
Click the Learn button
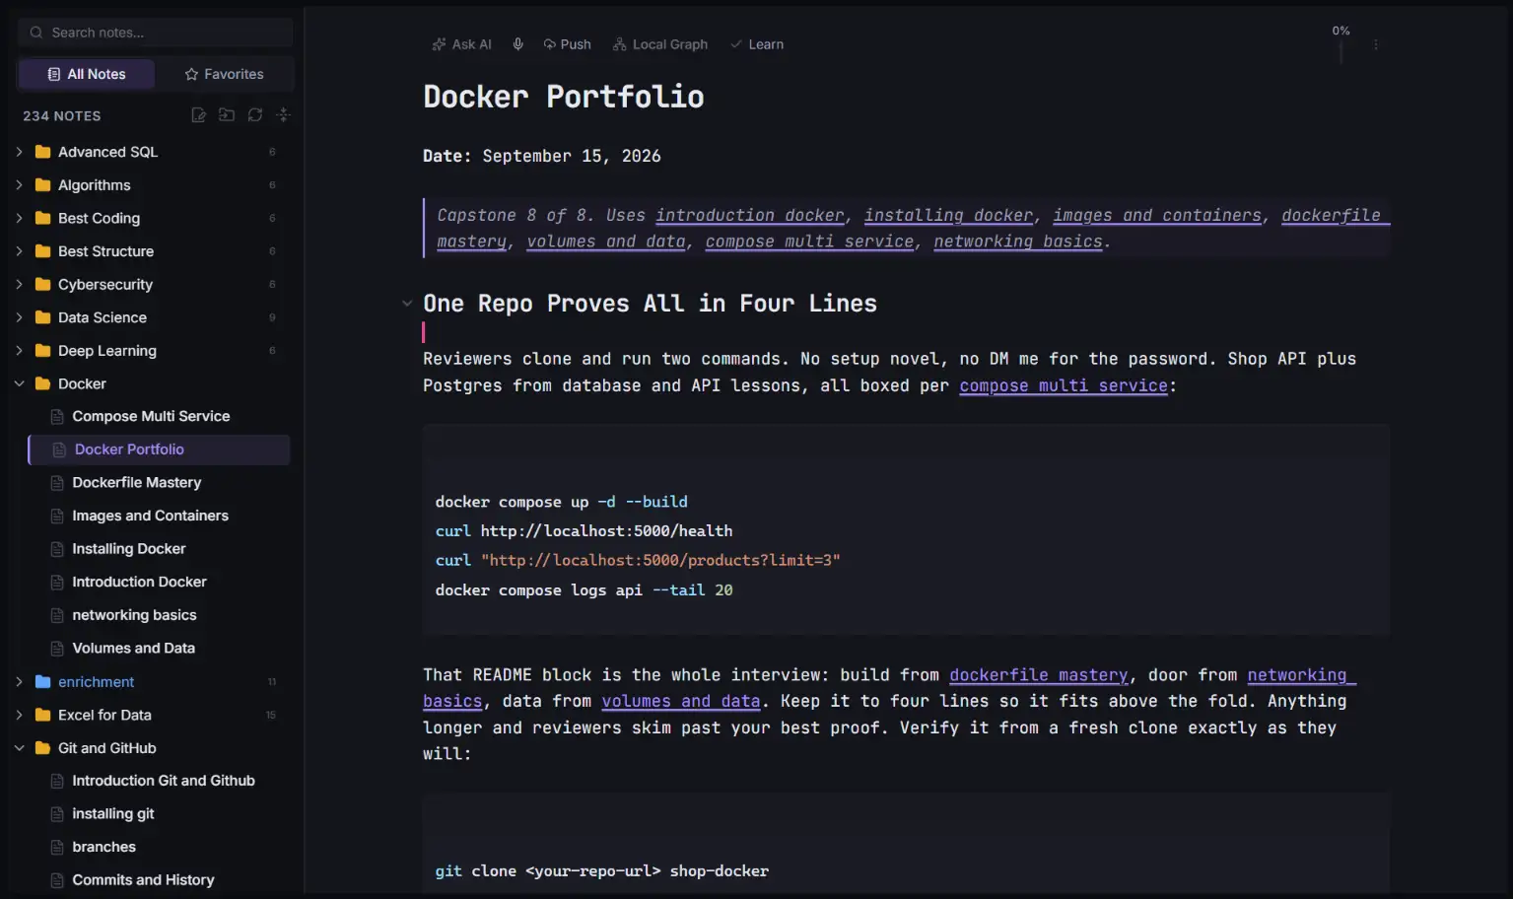(757, 44)
